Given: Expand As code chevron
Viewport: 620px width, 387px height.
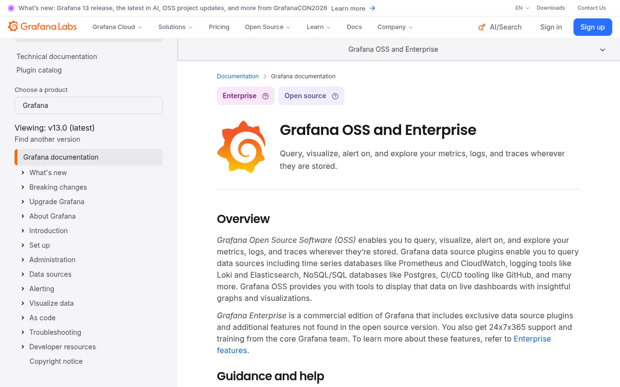Looking at the screenshot, I should (x=23, y=318).
